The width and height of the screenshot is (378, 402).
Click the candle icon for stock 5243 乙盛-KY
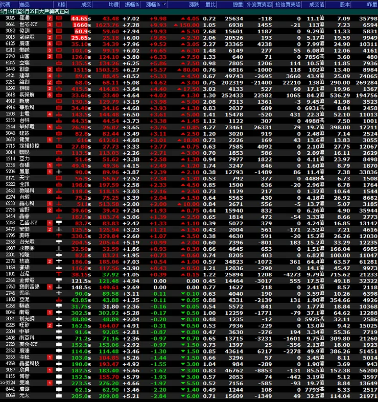(x=59, y=223)
